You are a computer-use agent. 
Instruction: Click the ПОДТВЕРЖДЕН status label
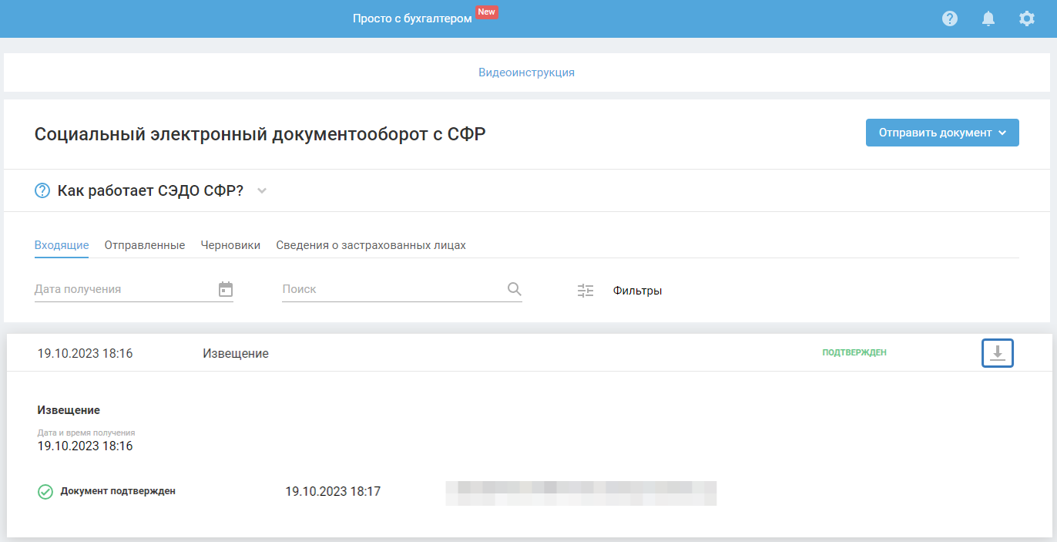(854, 352)
